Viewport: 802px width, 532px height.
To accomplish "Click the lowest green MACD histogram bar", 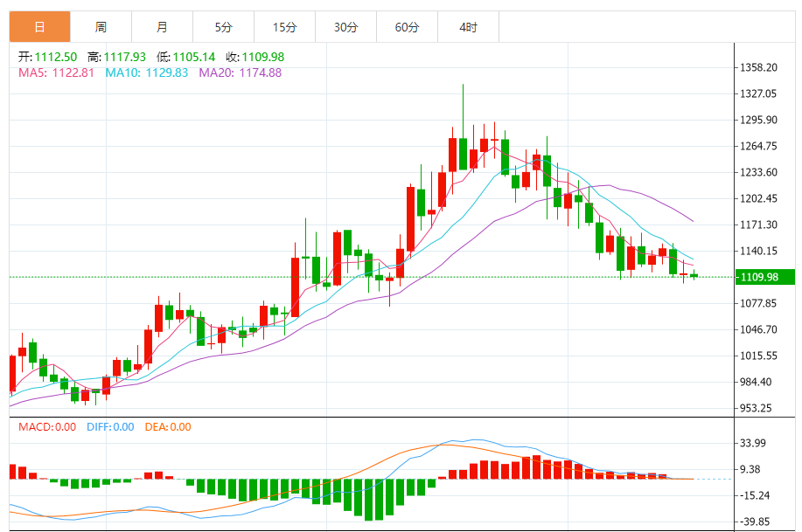I will pyautogui.click(x=369, y=500).
